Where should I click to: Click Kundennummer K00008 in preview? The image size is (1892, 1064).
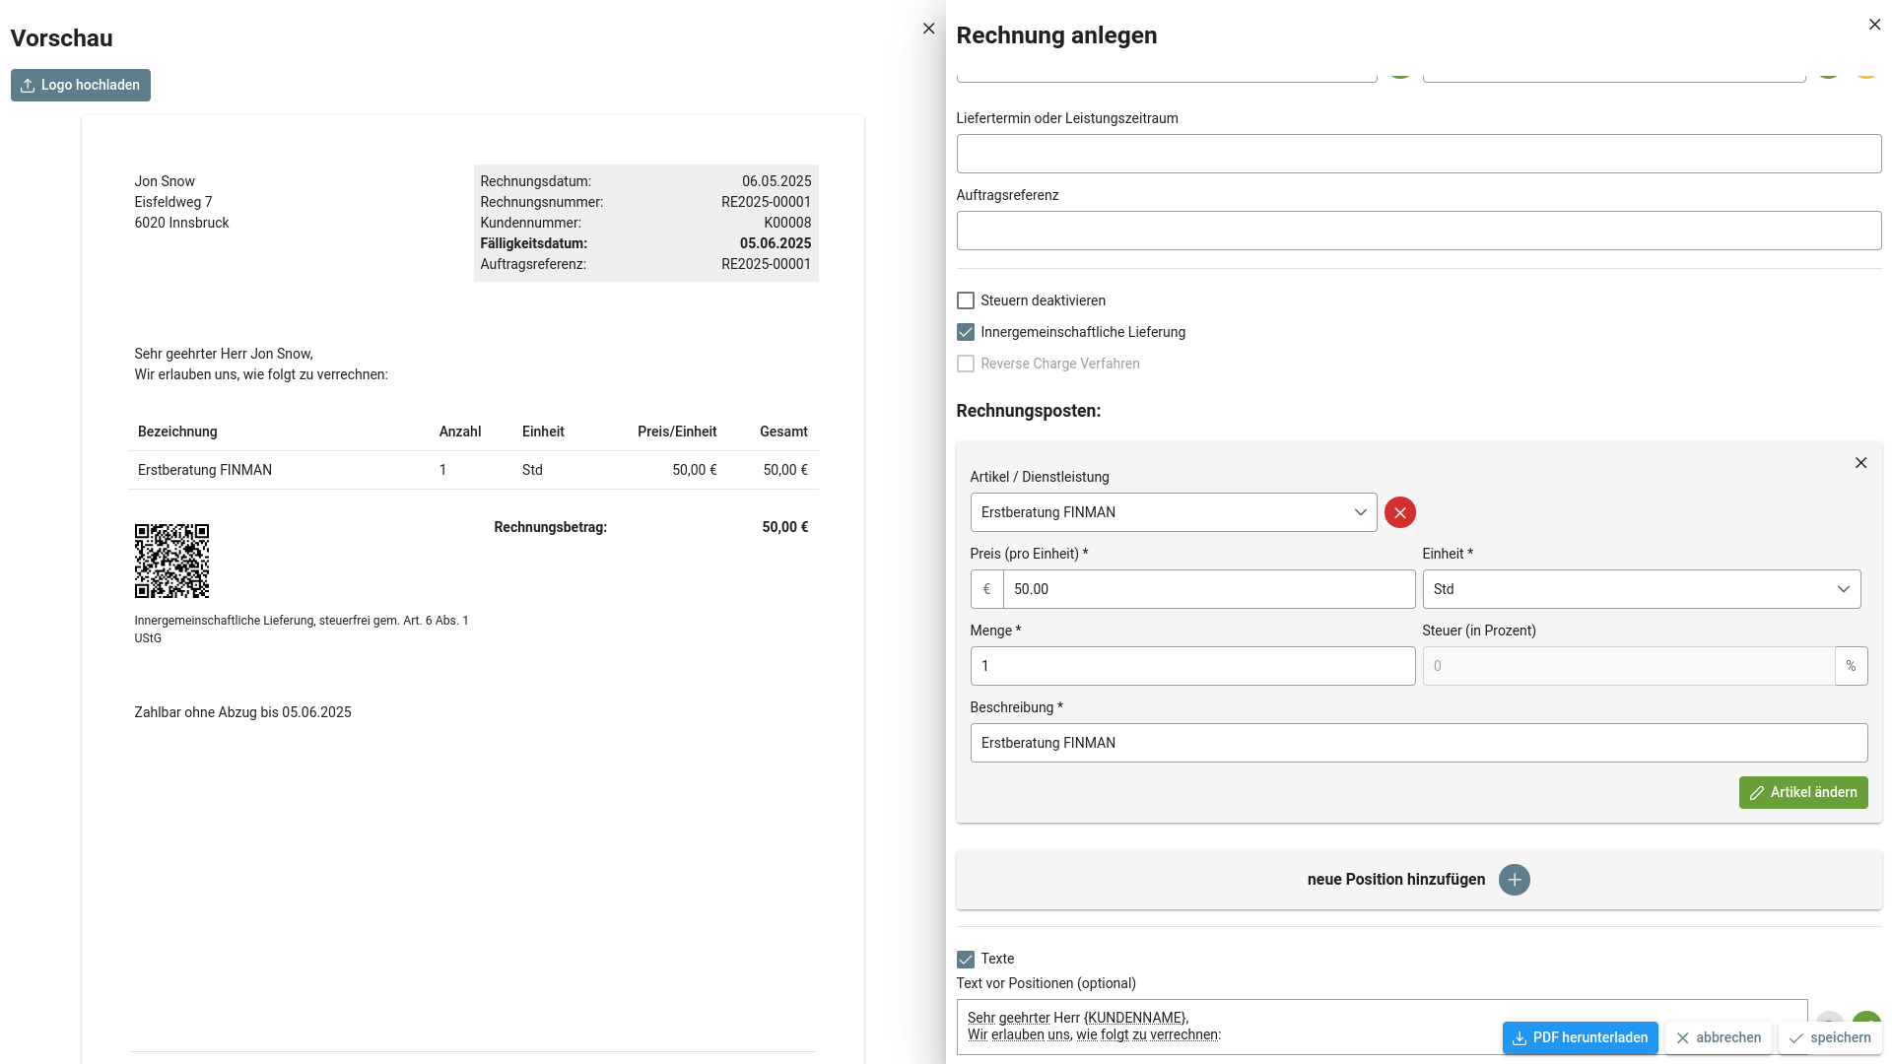pos(787,223)
